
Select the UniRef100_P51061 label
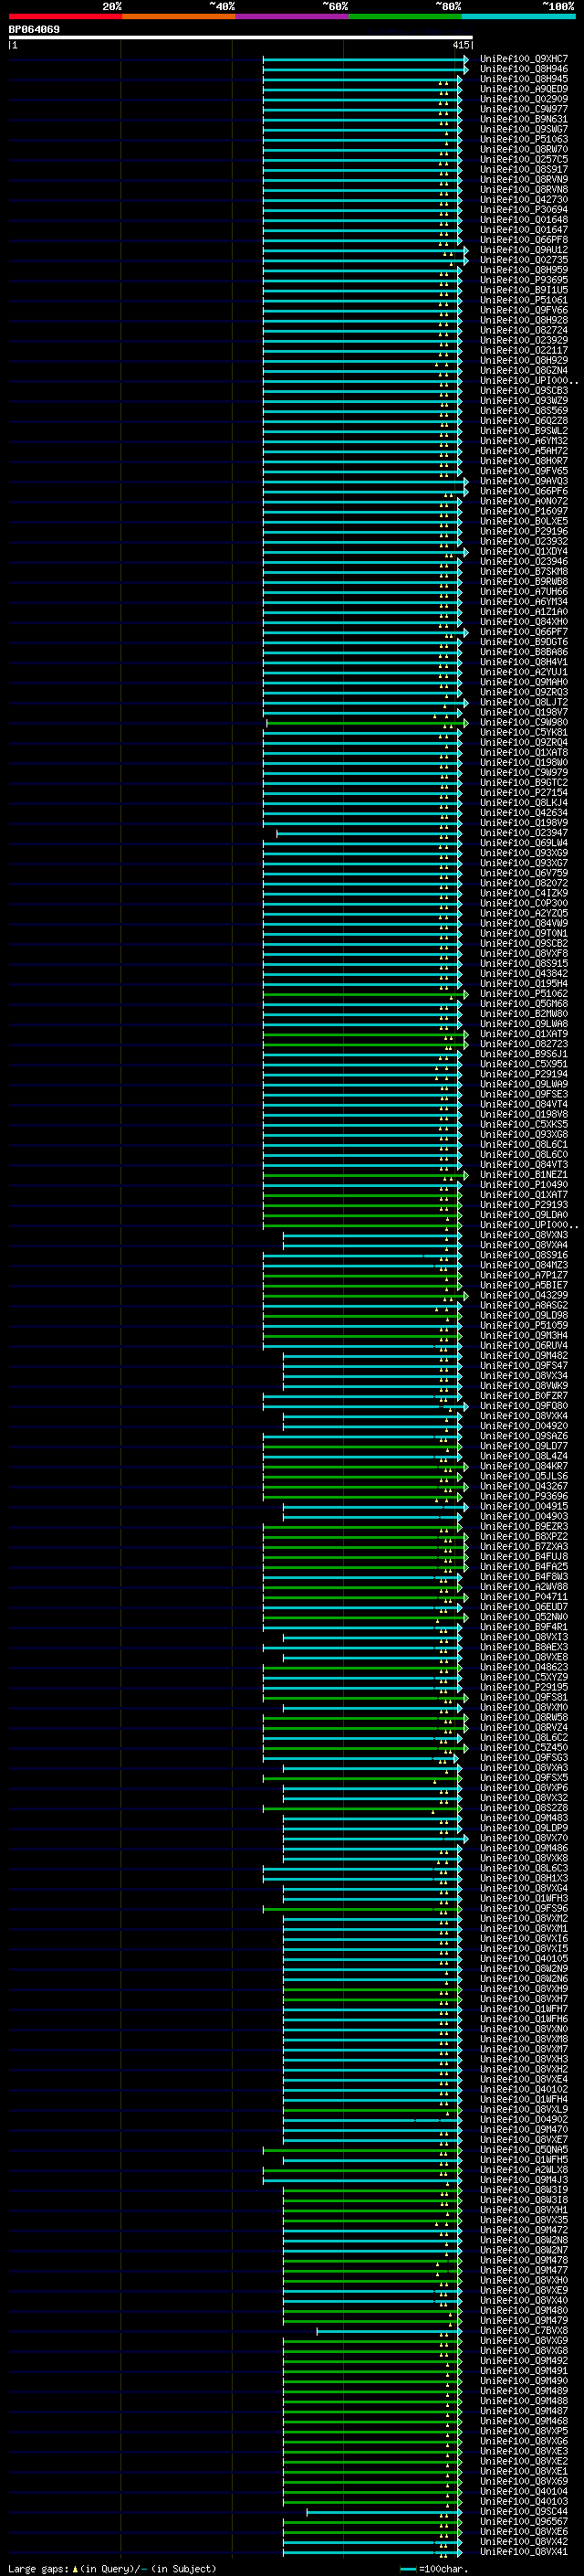[x=524, y=300]
